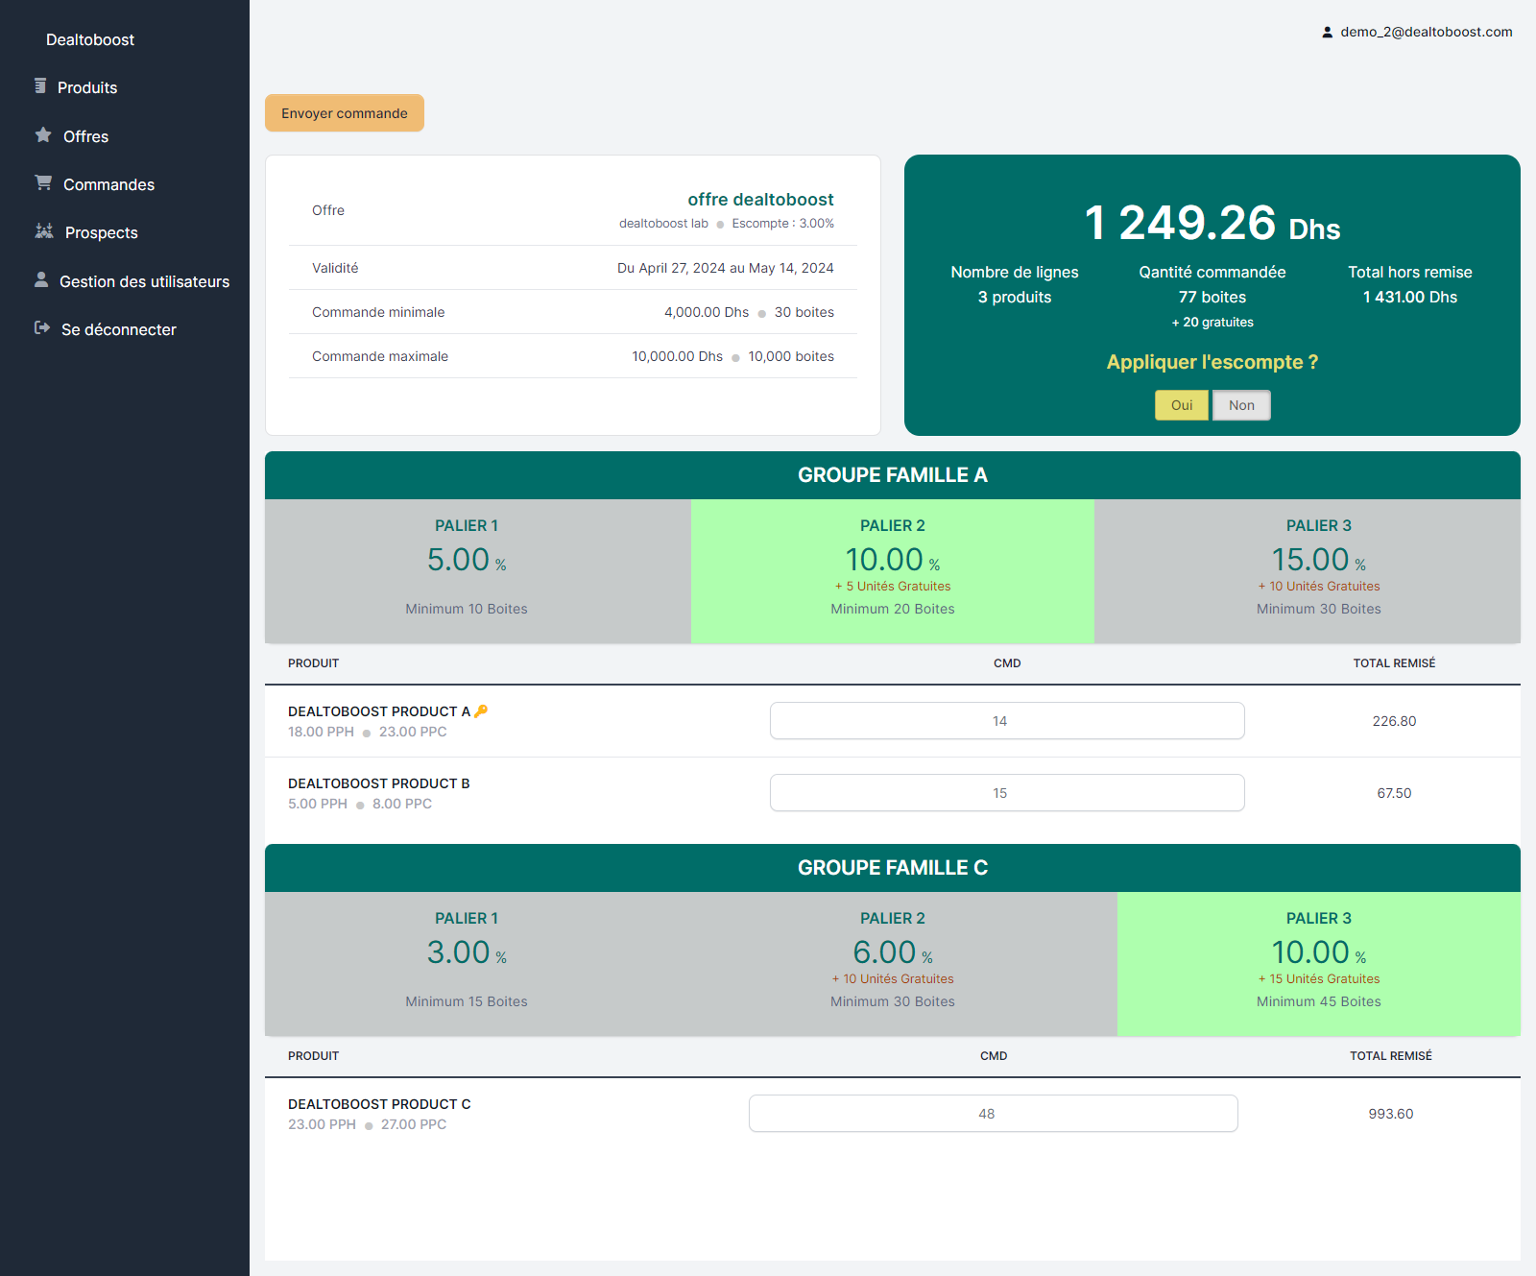The image size is (1536, 1276).
Task: Click the 67.50 total remisé value
Action: (1394, 793)
